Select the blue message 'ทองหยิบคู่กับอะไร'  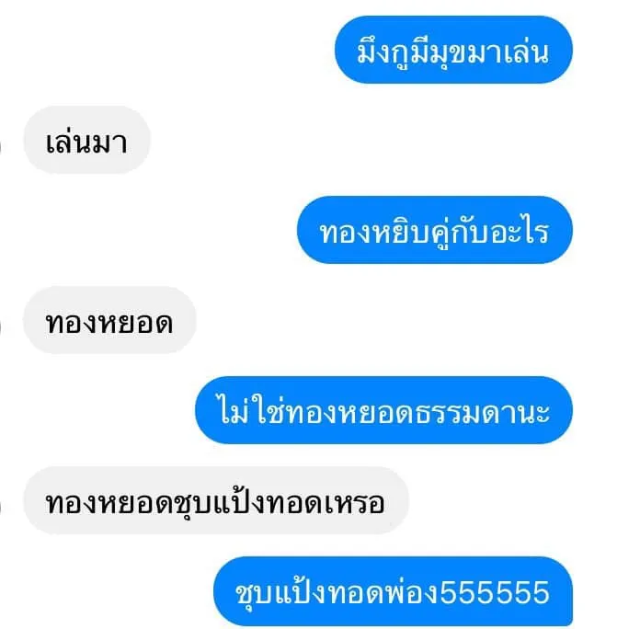[x=435, y=230]
